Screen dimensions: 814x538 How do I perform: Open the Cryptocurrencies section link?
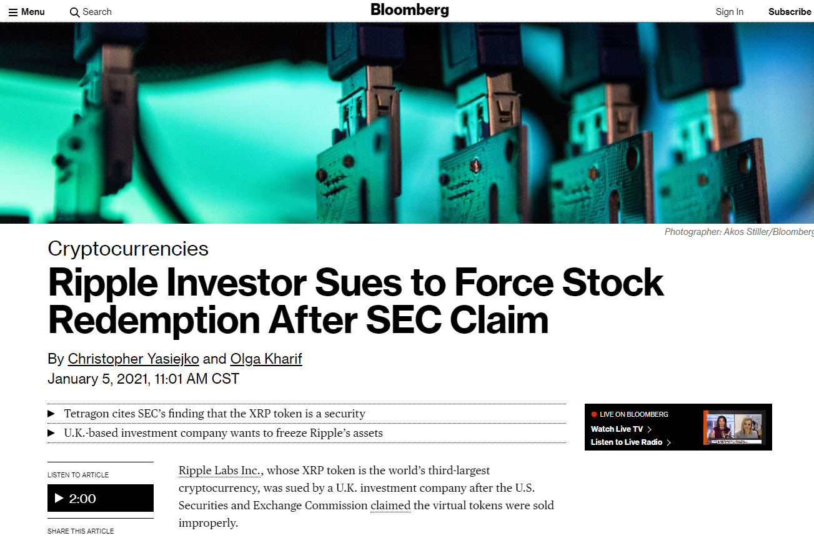pos(128,249)
